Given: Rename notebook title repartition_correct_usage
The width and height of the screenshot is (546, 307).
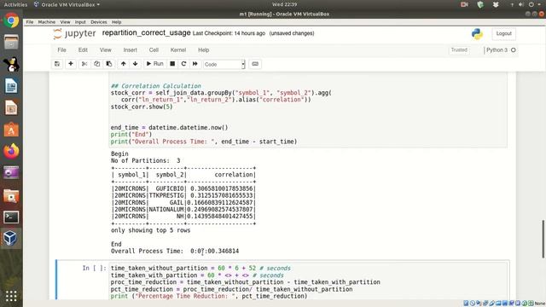Looking at the screenshot, I should (146, 32).
